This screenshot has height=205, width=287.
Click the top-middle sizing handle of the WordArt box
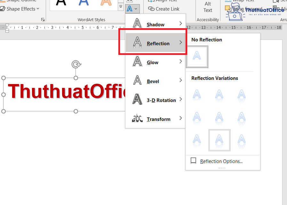tap(76, 78)
